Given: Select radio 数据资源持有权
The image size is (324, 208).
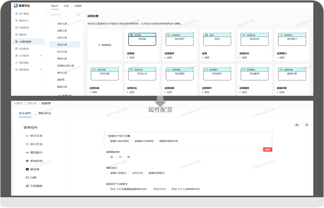Looking at the screenshot, I should 157,141.
